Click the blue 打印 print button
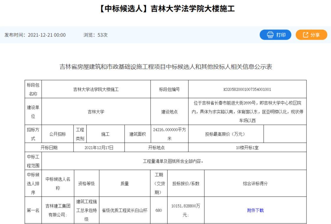Viewport: 331px width, 224px height. click(275, 35)
